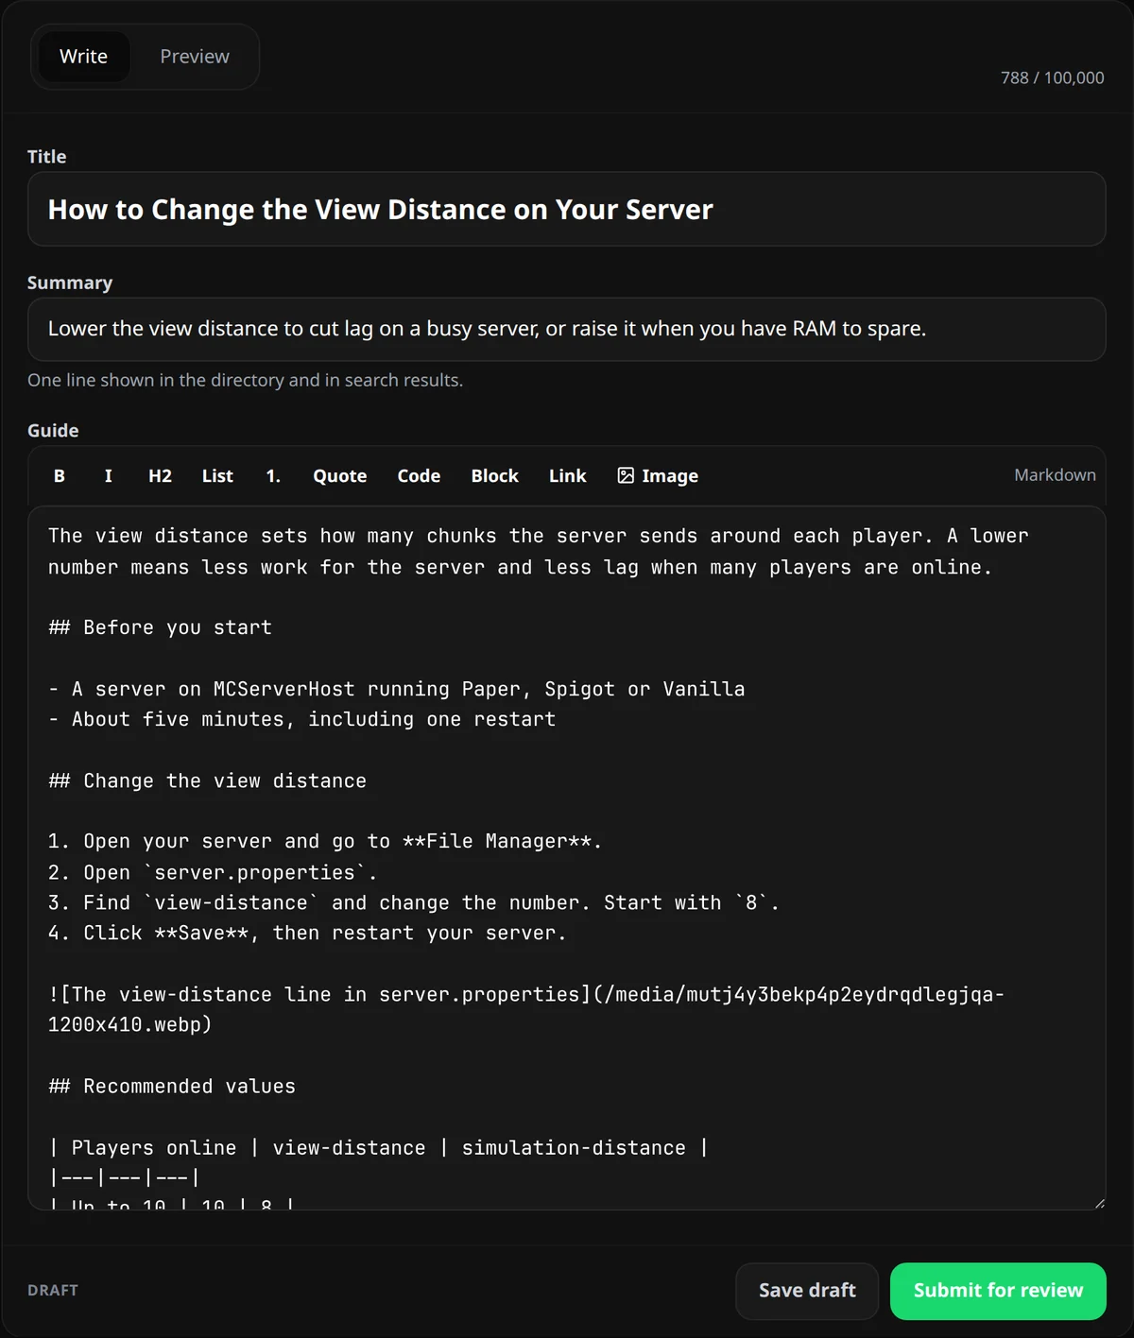Switch to the Preview tab
The height and width of the screenshot is (1338, 1134).
(195, 57)
